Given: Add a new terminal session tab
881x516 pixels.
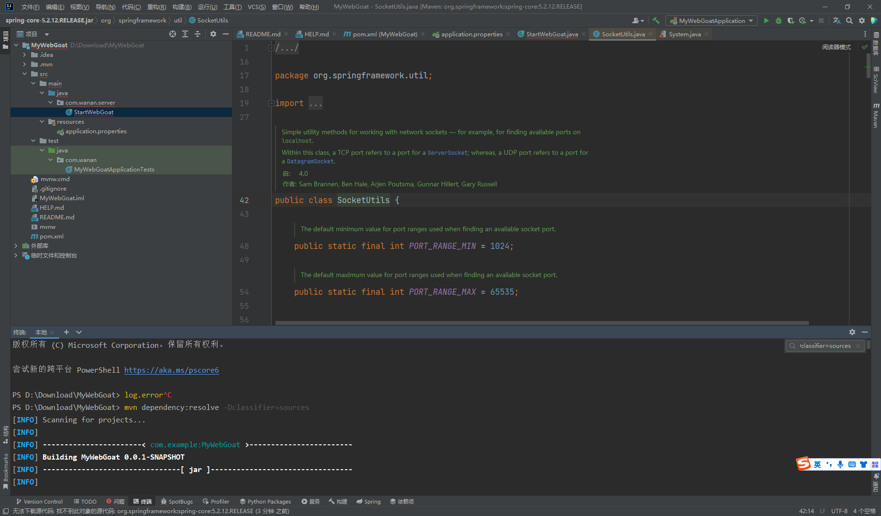Looking at the screenshot, I should click(66, 332).
